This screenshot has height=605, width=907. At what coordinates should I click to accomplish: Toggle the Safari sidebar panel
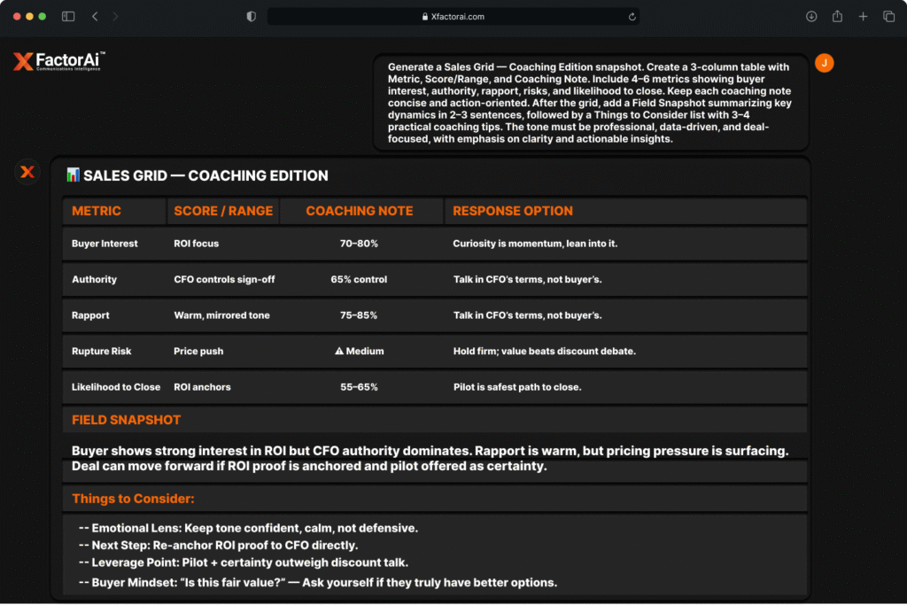point(68,17)
